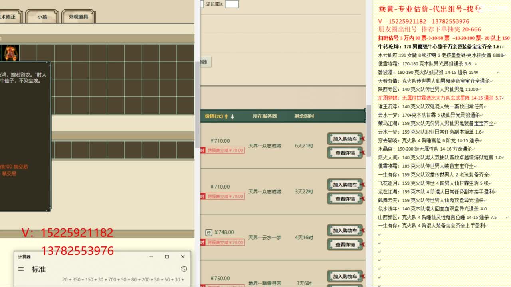511x287 pixels.
Task: Click the 水云仙府 191 女魔 line
Action: pos(441,55)
